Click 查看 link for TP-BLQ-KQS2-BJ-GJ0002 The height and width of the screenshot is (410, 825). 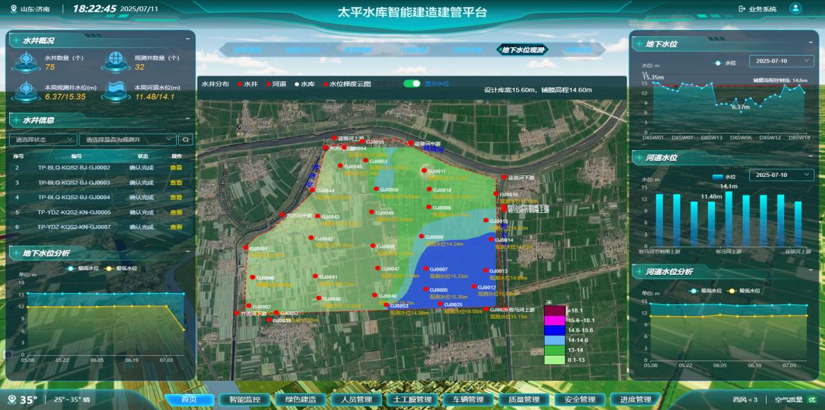[x=177, y=168]
